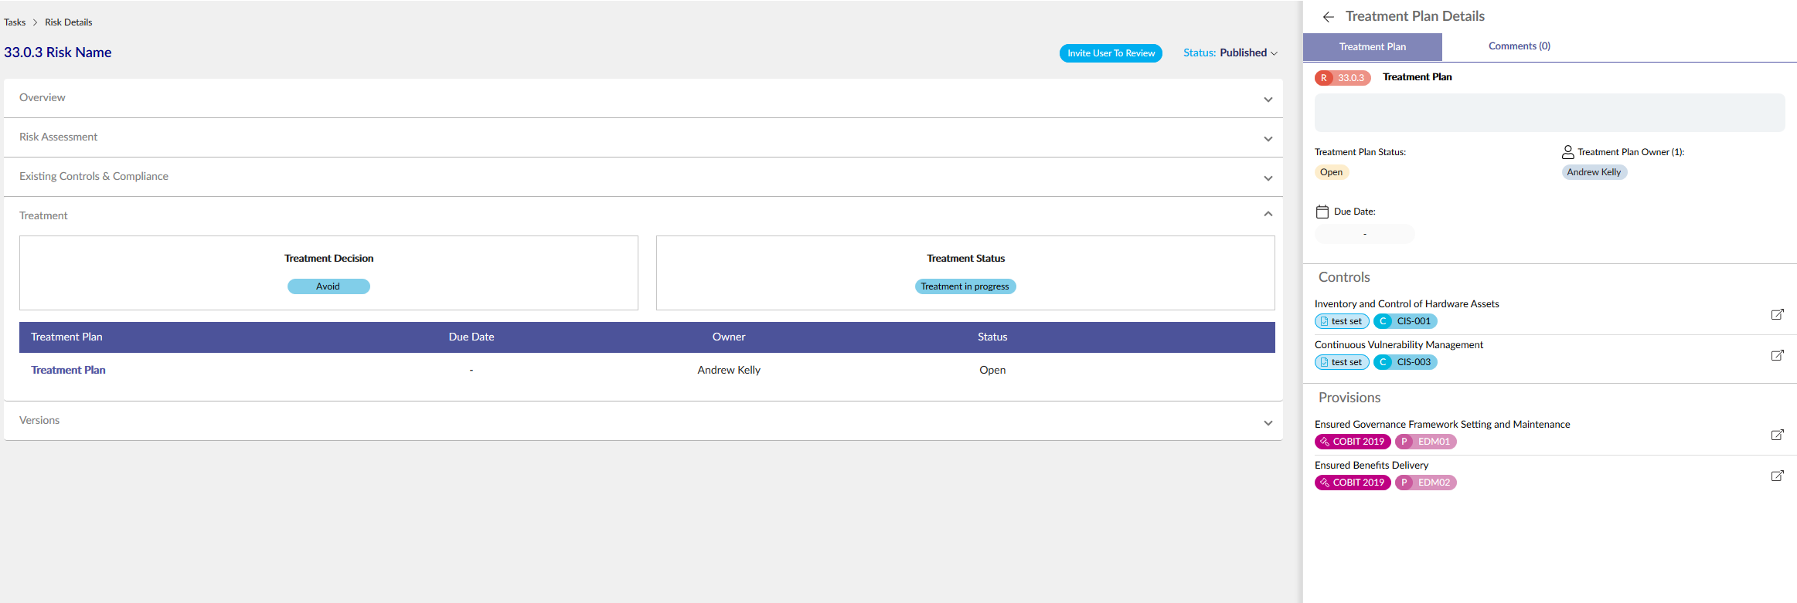This screenshot has width=1797, height=603.
Task: Expand the Overview section
Action: point(643,98)
